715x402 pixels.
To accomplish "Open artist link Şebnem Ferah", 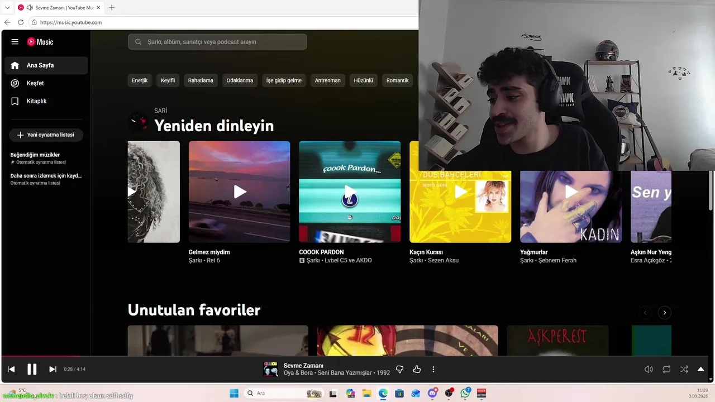I will click(557, 260).
